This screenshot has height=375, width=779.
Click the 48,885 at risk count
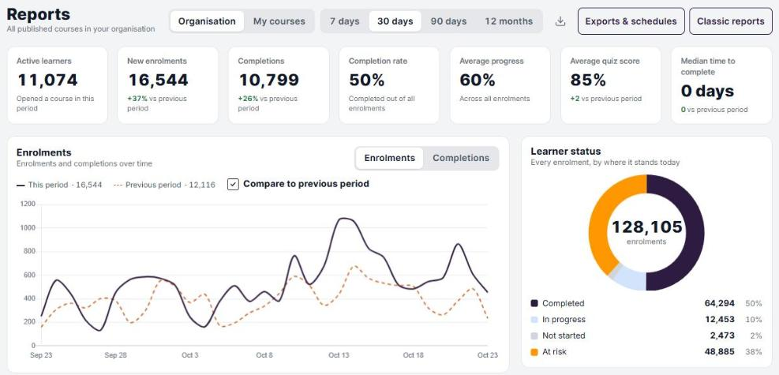pyautogui.click(x=719, y=352)
